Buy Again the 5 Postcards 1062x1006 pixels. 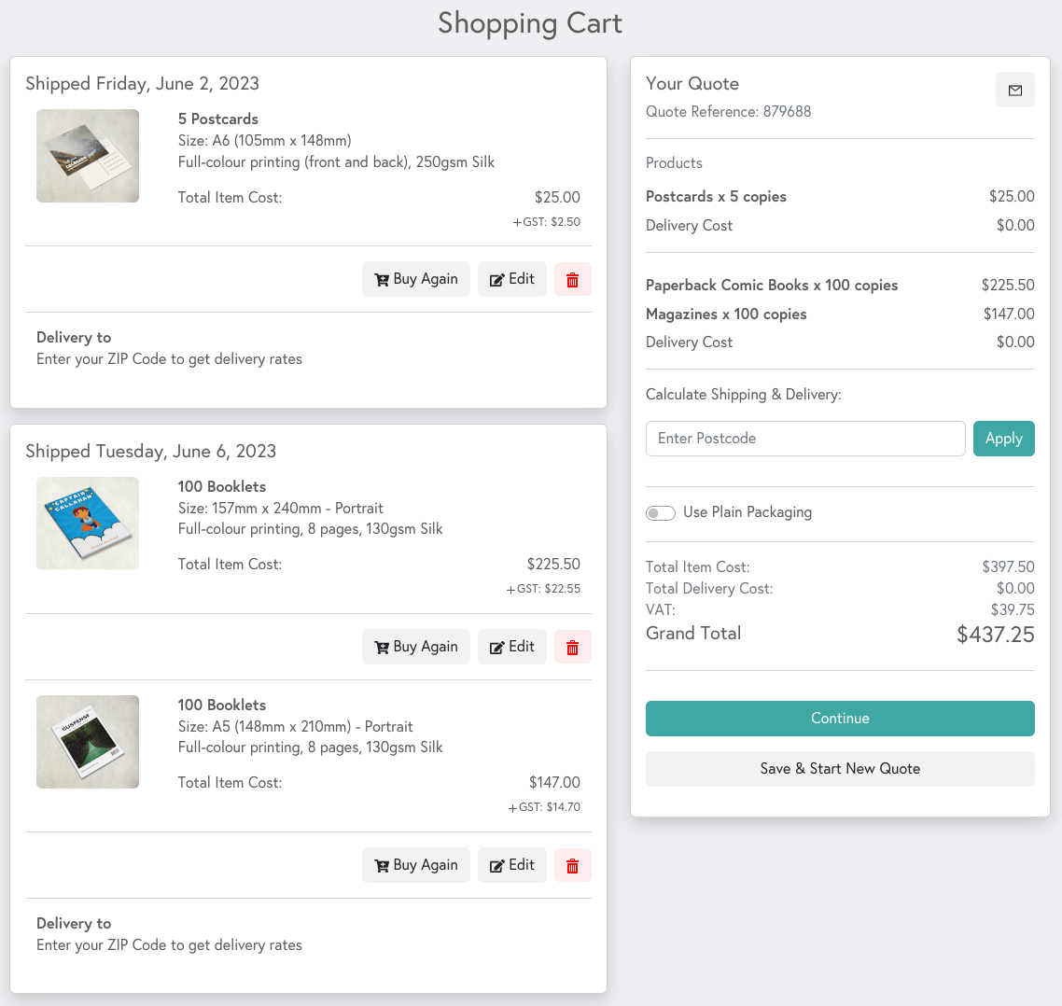pyautogui.click(x=416, y=279)
